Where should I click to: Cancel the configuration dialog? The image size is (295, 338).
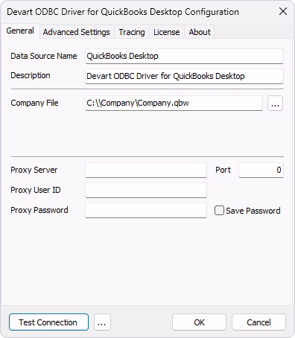pyautogui.click(x=258, y=322)
